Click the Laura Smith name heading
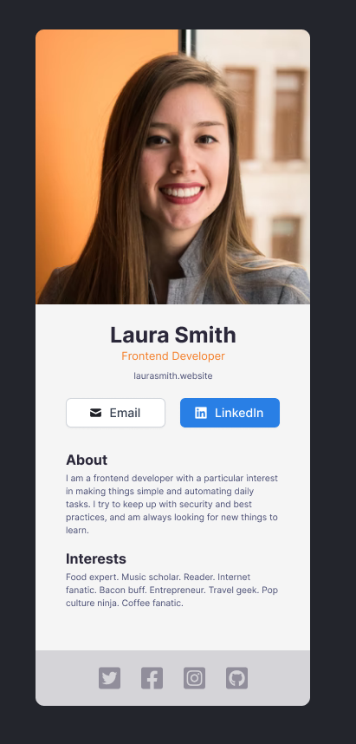The image size is (356, 744). coord(173,335)
